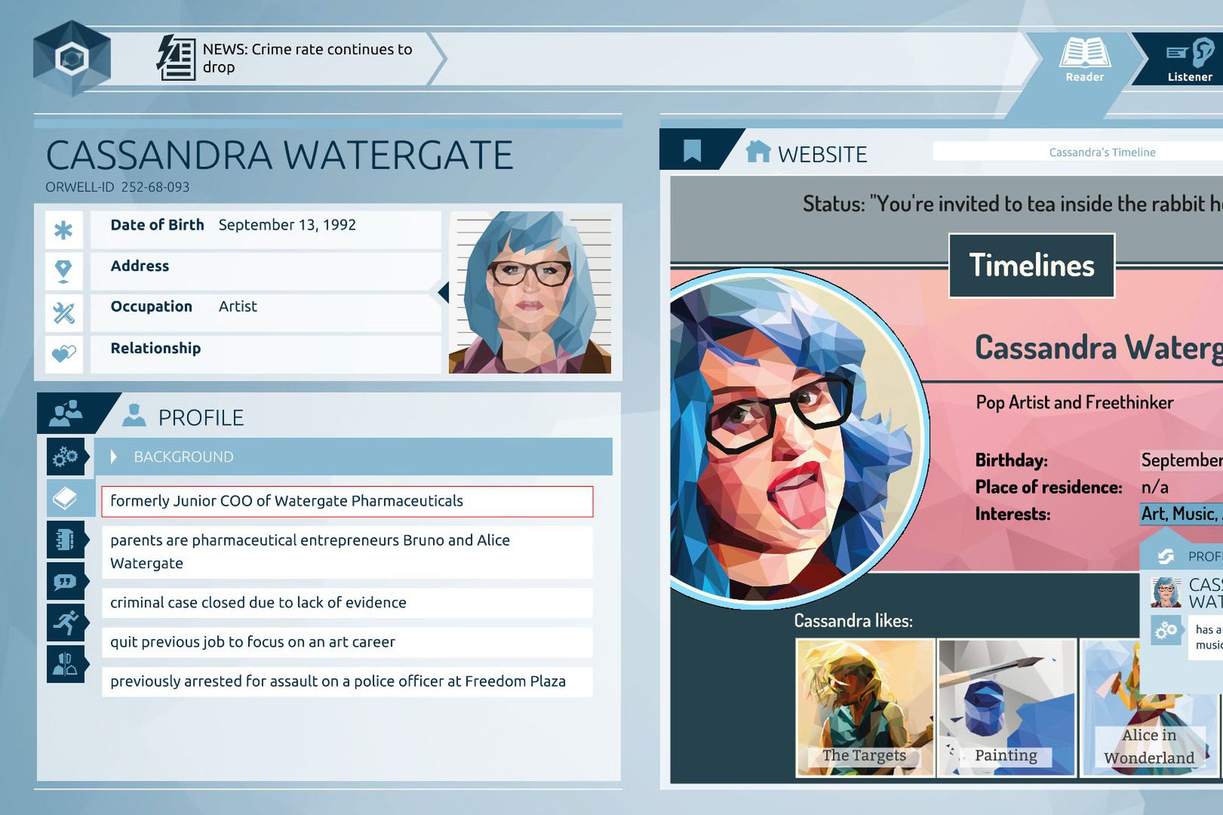This screenshot has height=815, width=1223.
Task: Open the news ticker icon
Action: [x=176, y=57]
